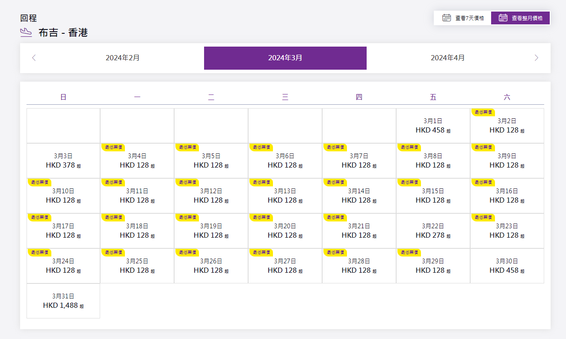Choose 3月1日 flight at HKD 458
Screen dimensions: 566x339
[433, 126]
